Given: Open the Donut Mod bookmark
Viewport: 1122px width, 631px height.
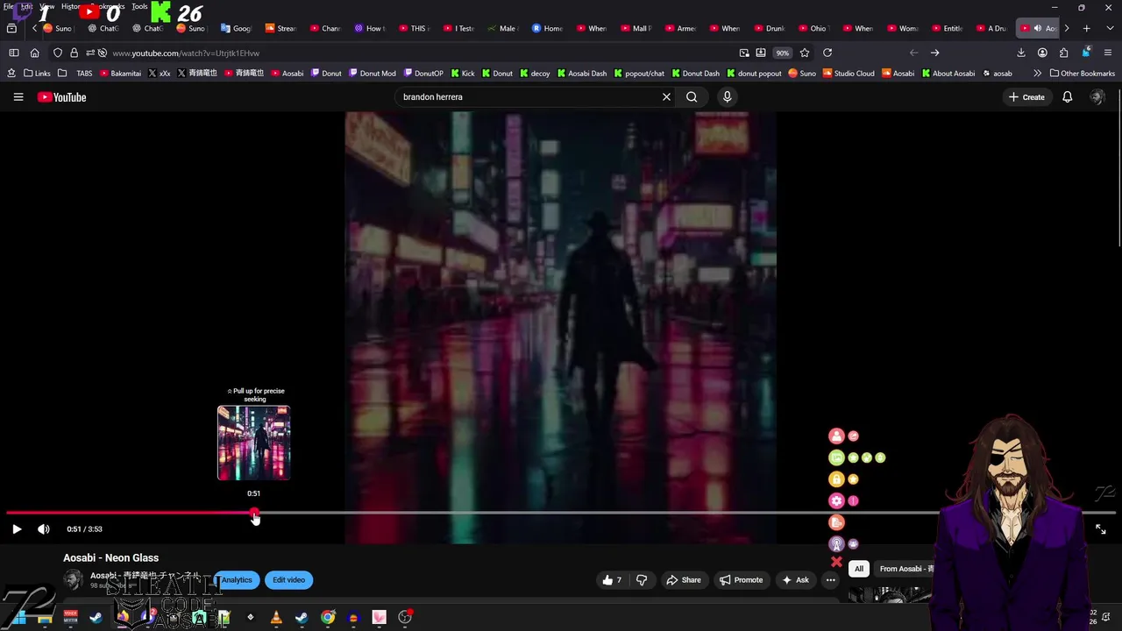Looking at the screenshot, I should click(x=372, y=74).
